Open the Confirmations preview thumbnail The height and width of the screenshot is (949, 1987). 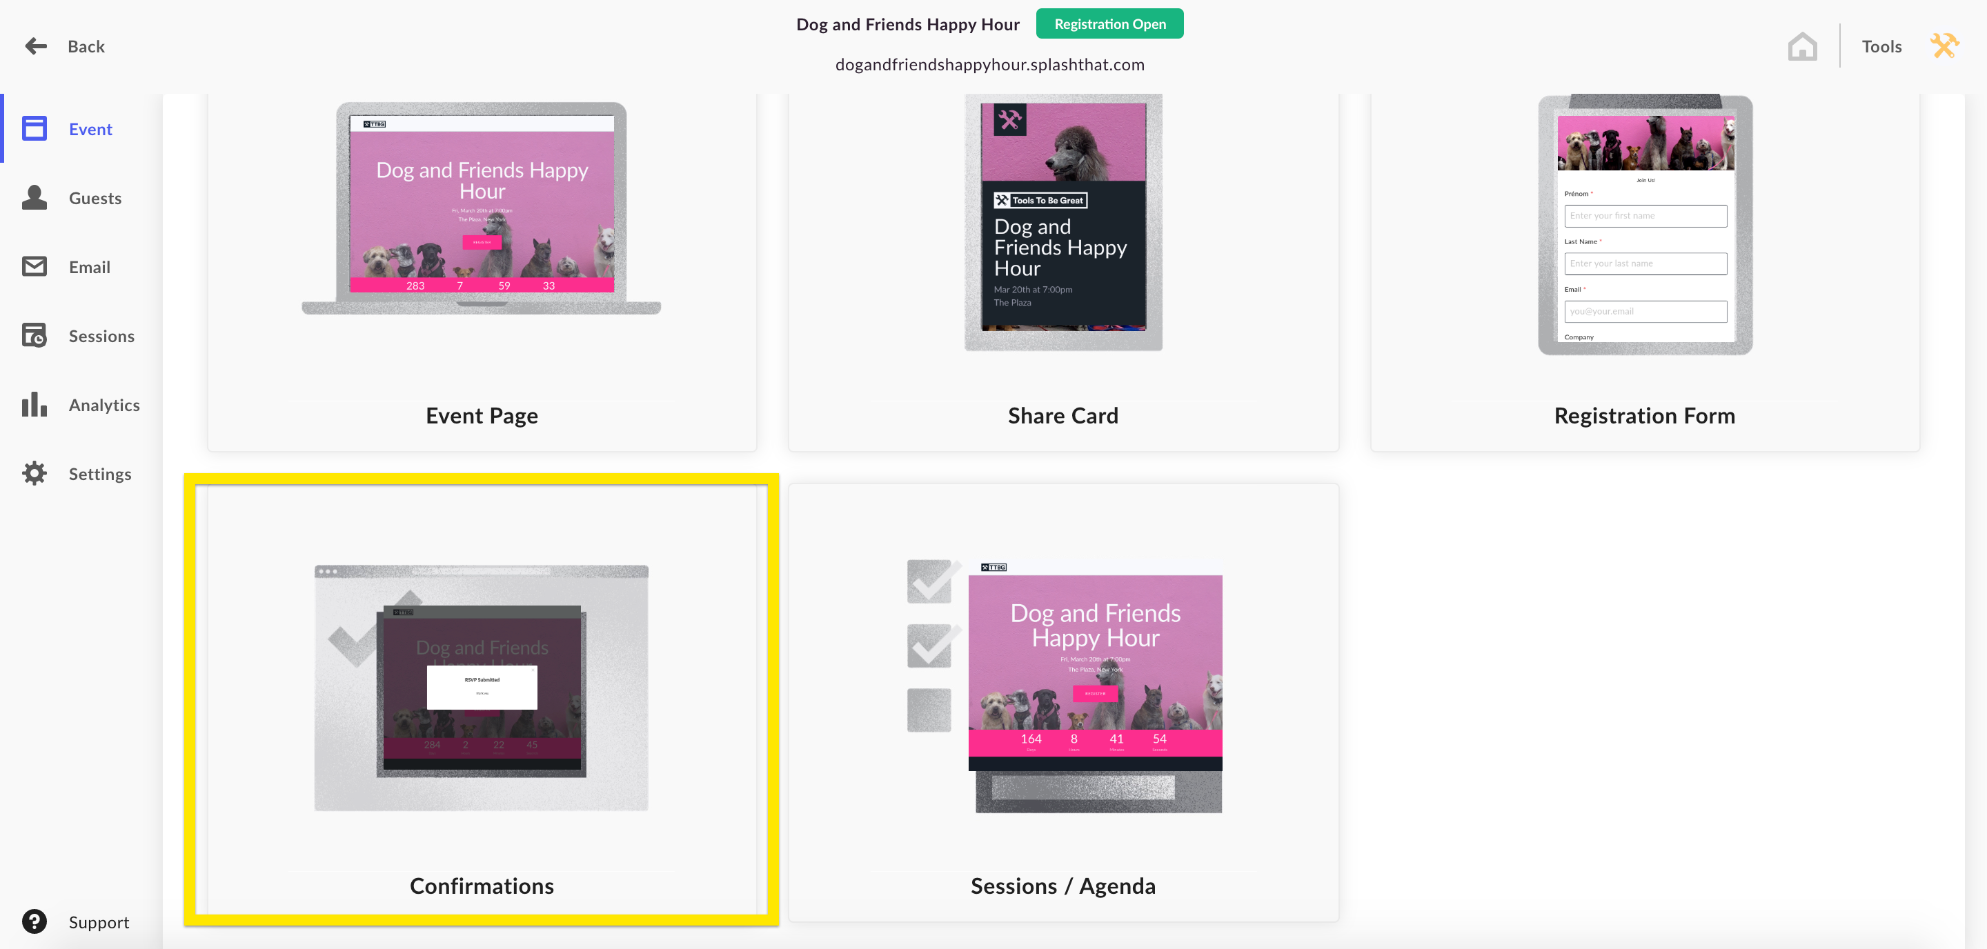click(482, 688)
